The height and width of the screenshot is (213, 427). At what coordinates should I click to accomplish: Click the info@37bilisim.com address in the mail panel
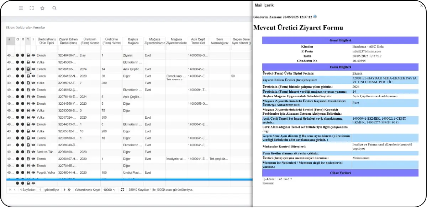[x=366, y=51]
